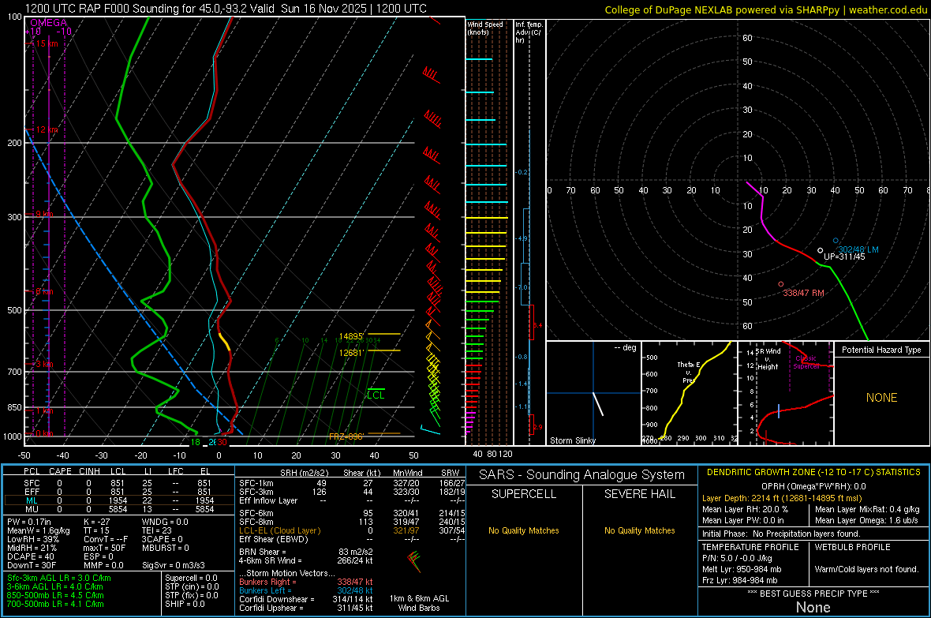The height and width of the screenshot is (618, 931).
Task: Click No Quality Matches under SUPERCELL
Action: coord(524,530)
